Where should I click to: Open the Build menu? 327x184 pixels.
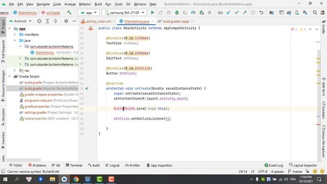[98, 4]
